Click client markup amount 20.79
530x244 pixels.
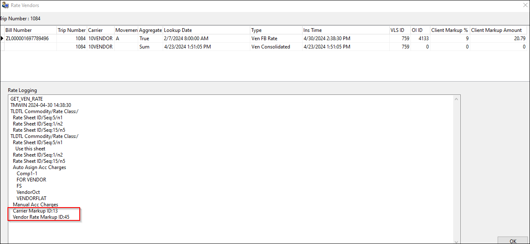(498, 39)
